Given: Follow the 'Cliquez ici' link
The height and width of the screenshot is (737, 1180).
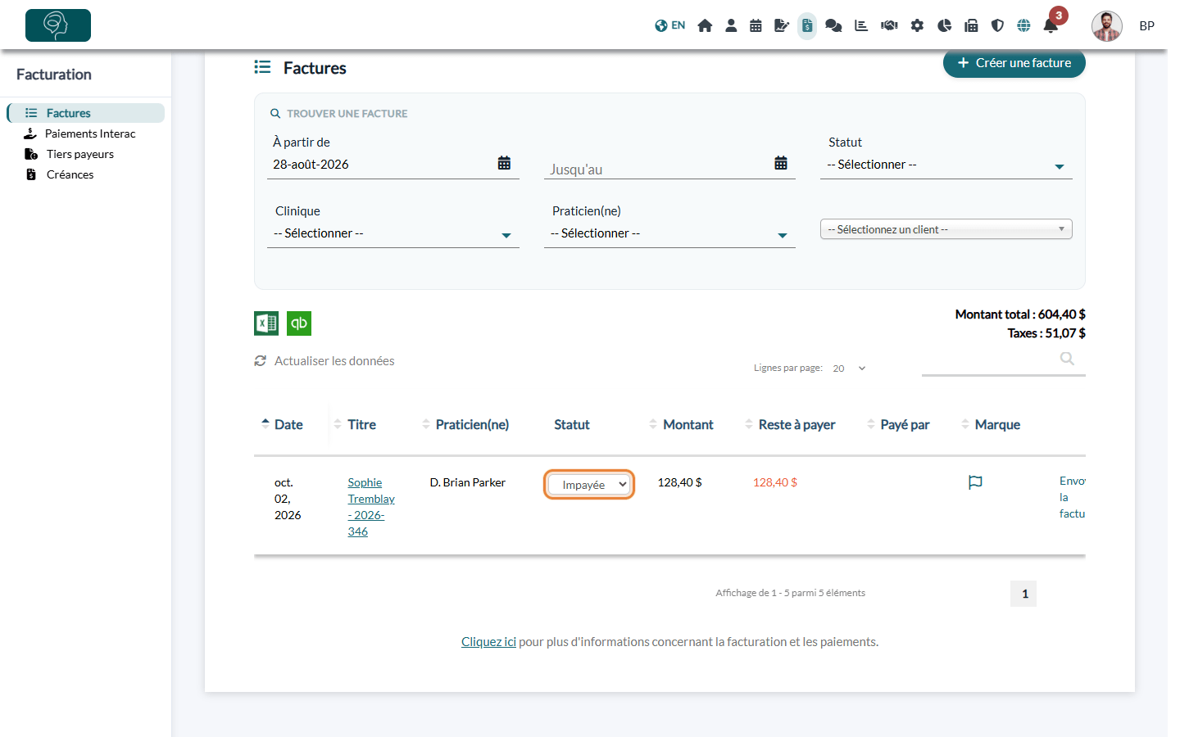Looking at the screenshot, I should coord(488,642).
